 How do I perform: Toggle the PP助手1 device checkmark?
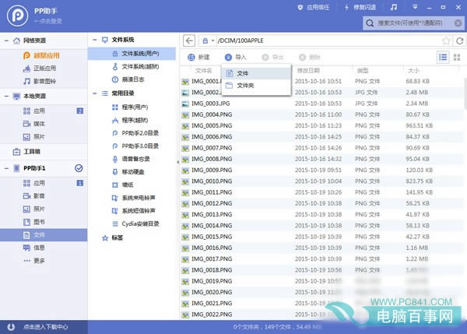[79, 168]
